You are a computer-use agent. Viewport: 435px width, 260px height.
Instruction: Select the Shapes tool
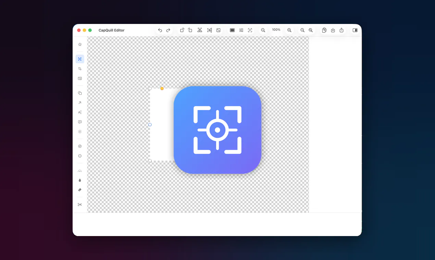pyautogui.click(x=80, y=93)
